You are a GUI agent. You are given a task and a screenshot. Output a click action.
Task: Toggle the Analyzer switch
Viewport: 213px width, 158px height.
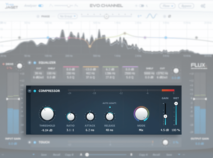pyautogui.click(x=41, y=6)
